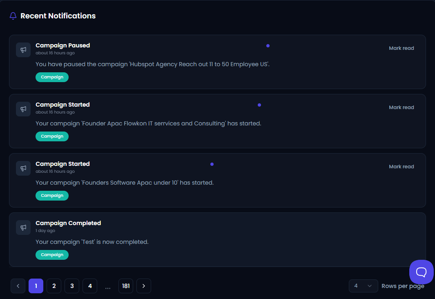Click megaphone icon for Flowkon campaign started notification
Image resolution: width=435 pixels, height=299 pixels.
[x=23, y=109]
